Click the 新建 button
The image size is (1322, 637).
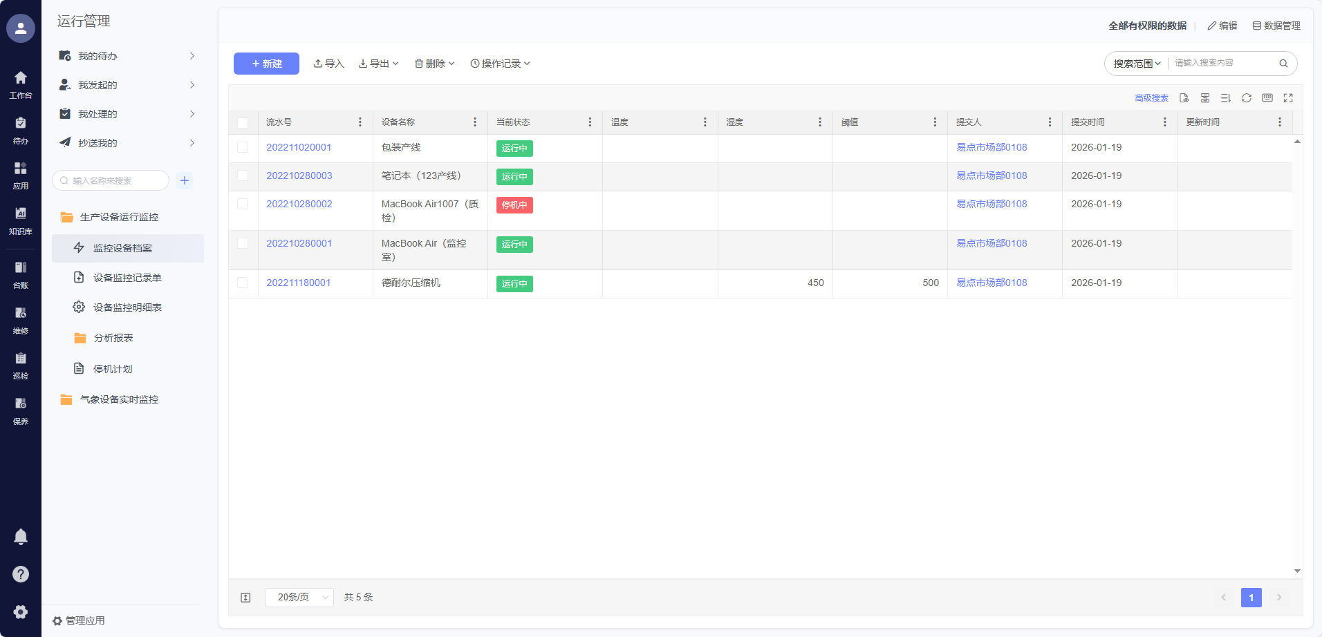[x=266, y=64]
